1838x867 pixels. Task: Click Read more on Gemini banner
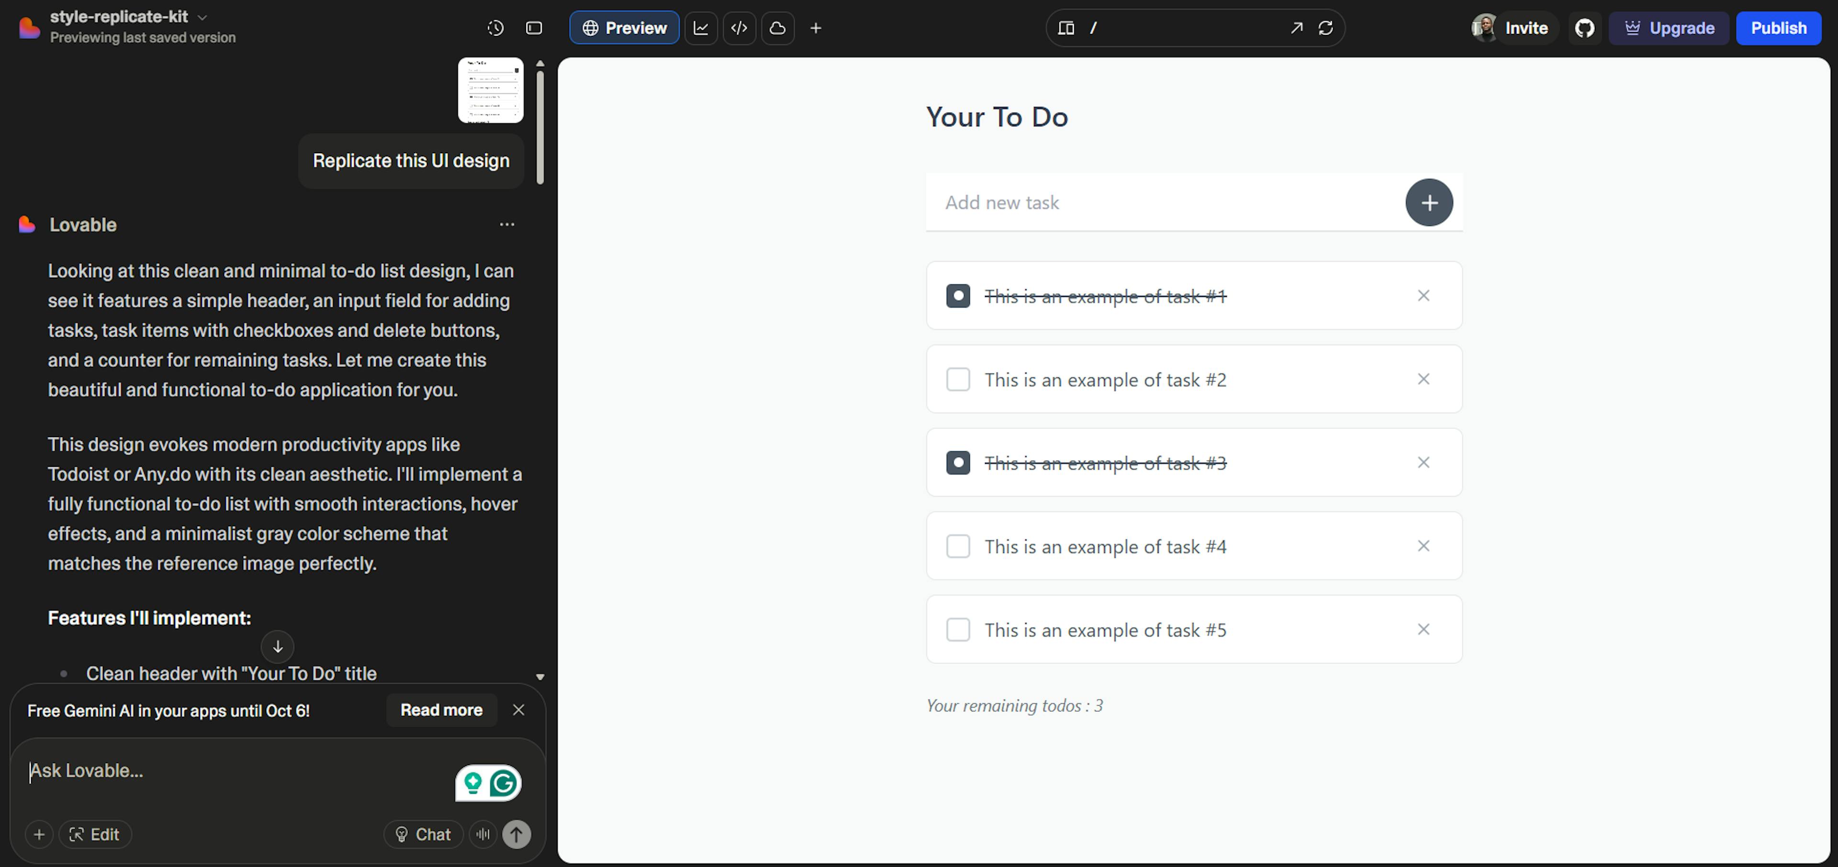pos(441,710)
